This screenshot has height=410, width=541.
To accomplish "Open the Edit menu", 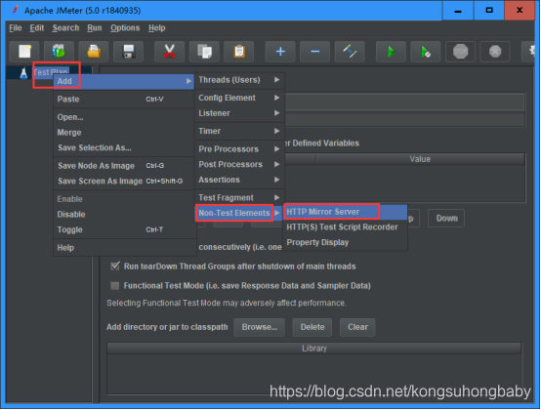I will [x=36, y=28].
